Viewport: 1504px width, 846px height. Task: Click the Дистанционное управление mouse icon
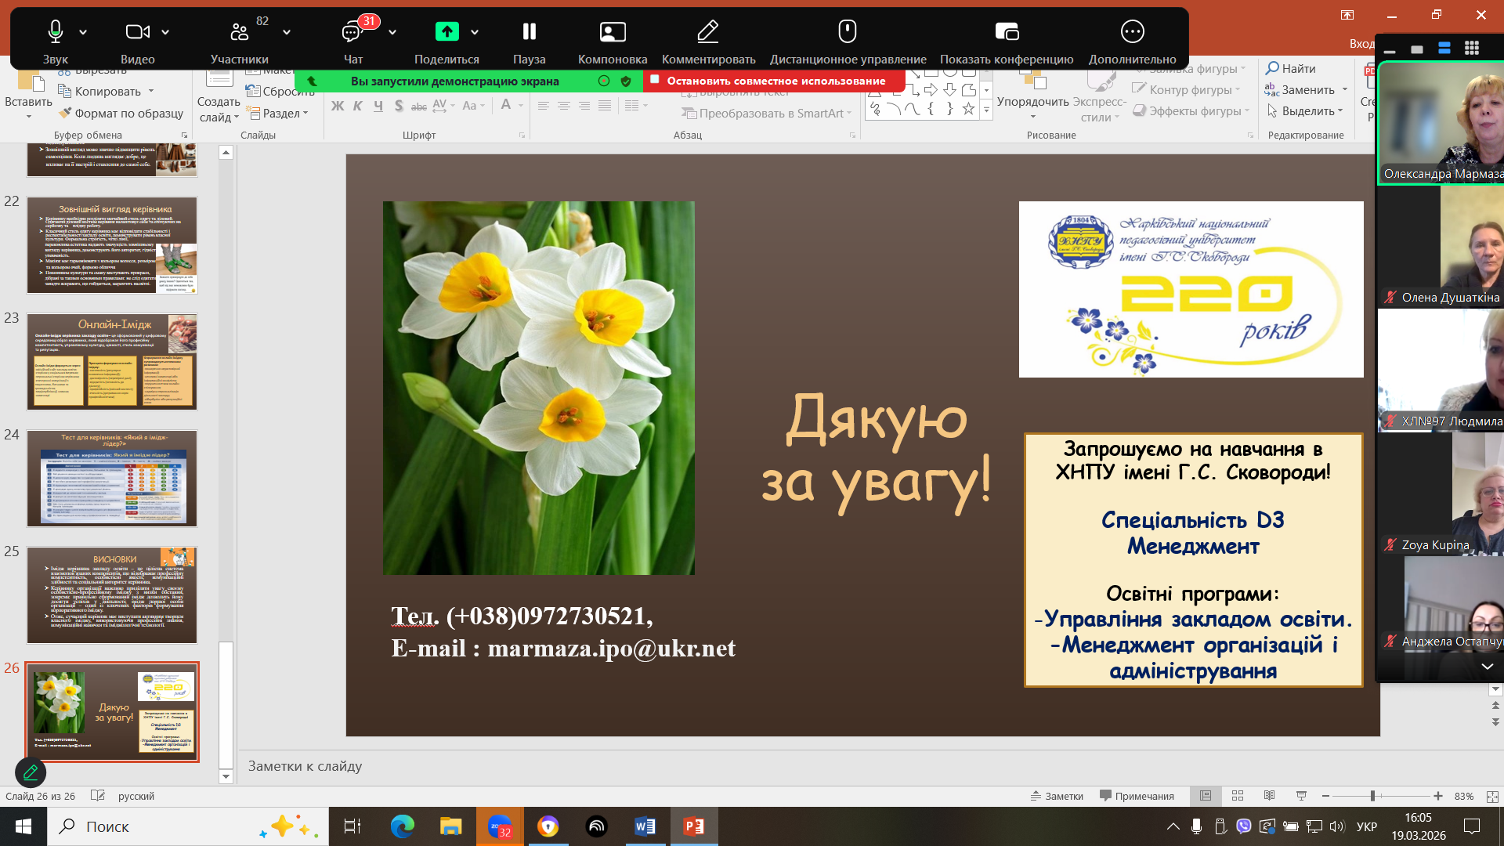(x=847, y=32)
